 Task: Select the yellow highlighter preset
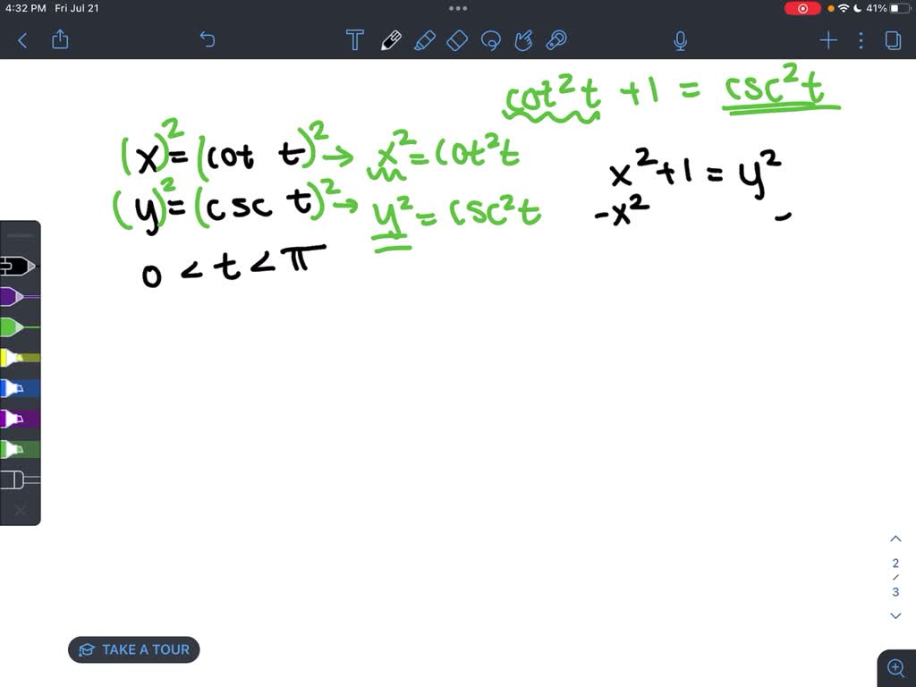click(x=18, y=358)
